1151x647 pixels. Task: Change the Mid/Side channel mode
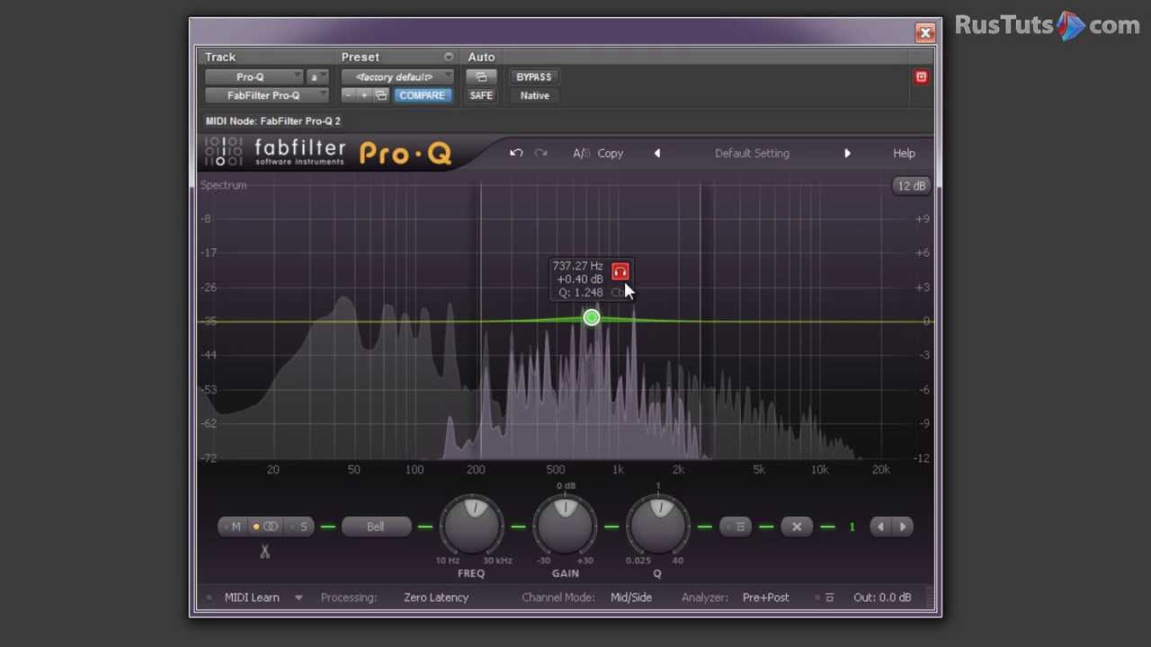[x=631, y=598]
